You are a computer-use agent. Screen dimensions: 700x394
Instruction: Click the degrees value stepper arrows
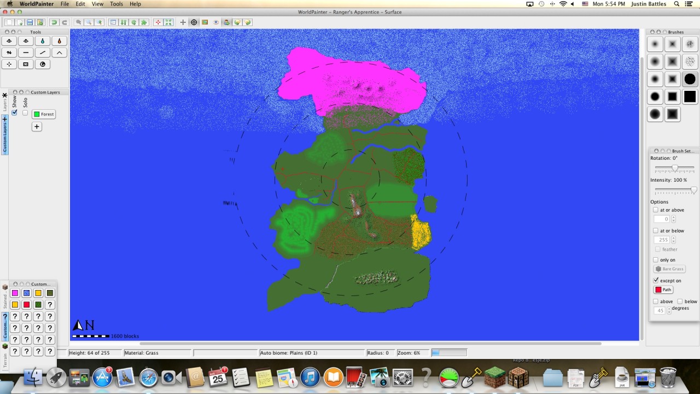[669, 310]
